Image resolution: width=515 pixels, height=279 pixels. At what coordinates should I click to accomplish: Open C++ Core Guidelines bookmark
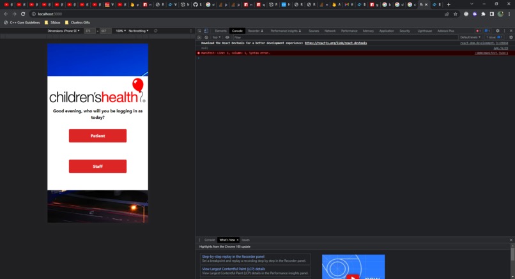(22, 22)
